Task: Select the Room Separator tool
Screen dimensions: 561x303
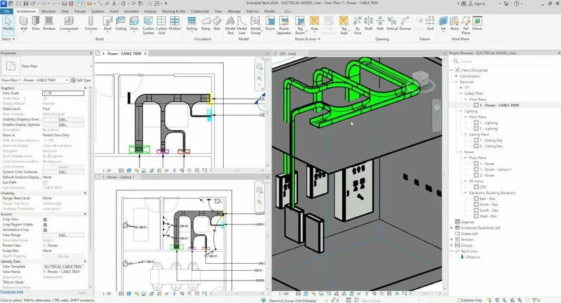Action: (x=284, y=25)
